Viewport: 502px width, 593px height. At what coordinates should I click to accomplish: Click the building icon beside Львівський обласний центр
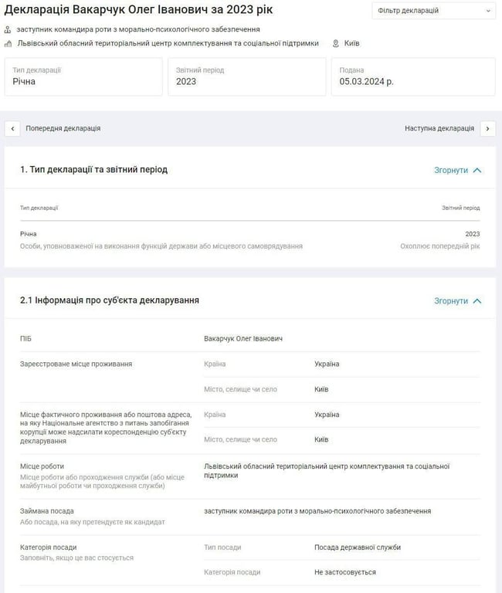[x=8, y=43]
